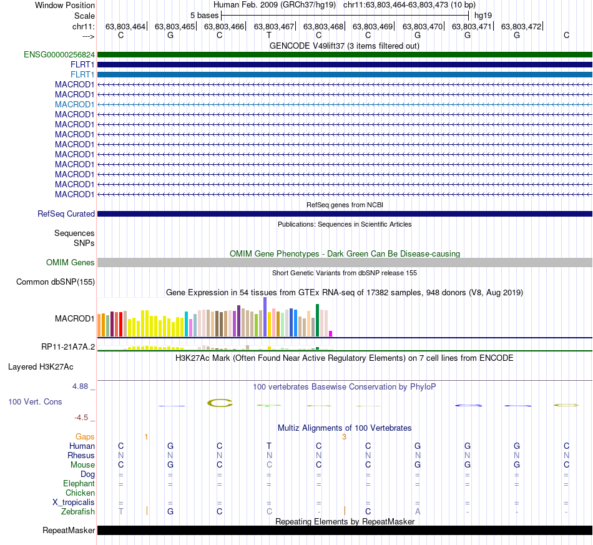
Task: Click the orange gap count 1
Action: tap(146, 437)
